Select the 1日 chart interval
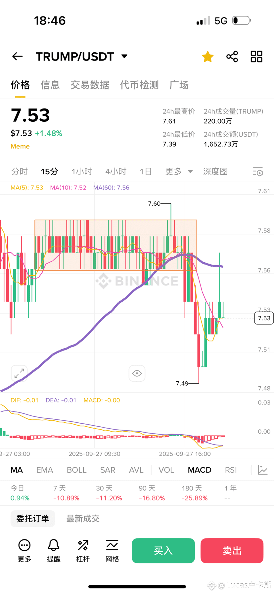Viewport: 274px width, 594px height. (146, 171)
